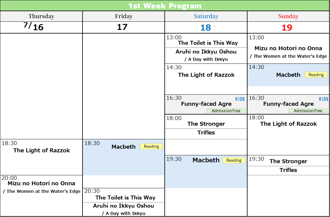Open Sunday 19:30 The Stronger

tap(288, 161)
